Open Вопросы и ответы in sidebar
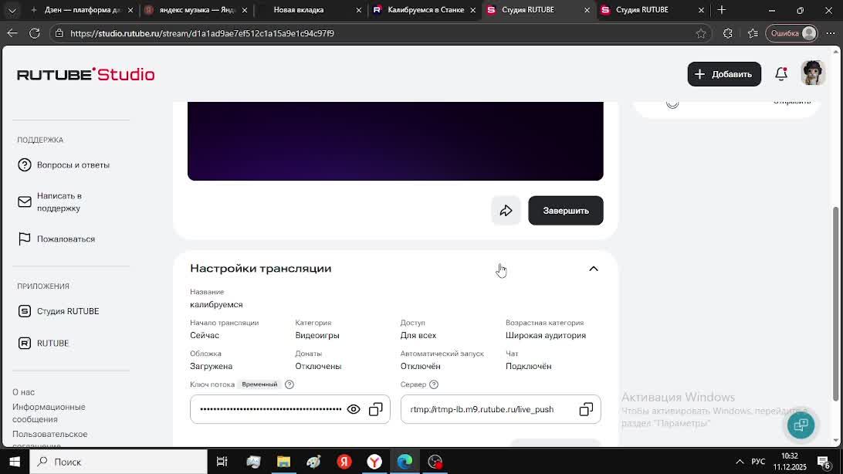843x474 pixels. tap(63, 165)
